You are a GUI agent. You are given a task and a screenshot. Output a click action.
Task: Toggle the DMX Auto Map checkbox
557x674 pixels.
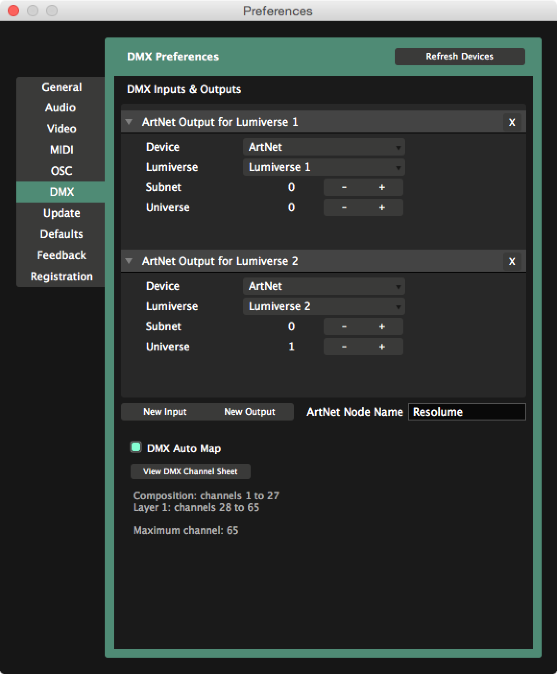point(136,447)
